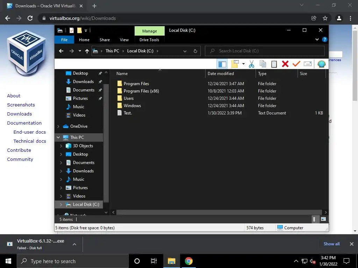Open the File ribbon tab
Image resolution: width=358 pixels, height=268 pixels.
64,40
